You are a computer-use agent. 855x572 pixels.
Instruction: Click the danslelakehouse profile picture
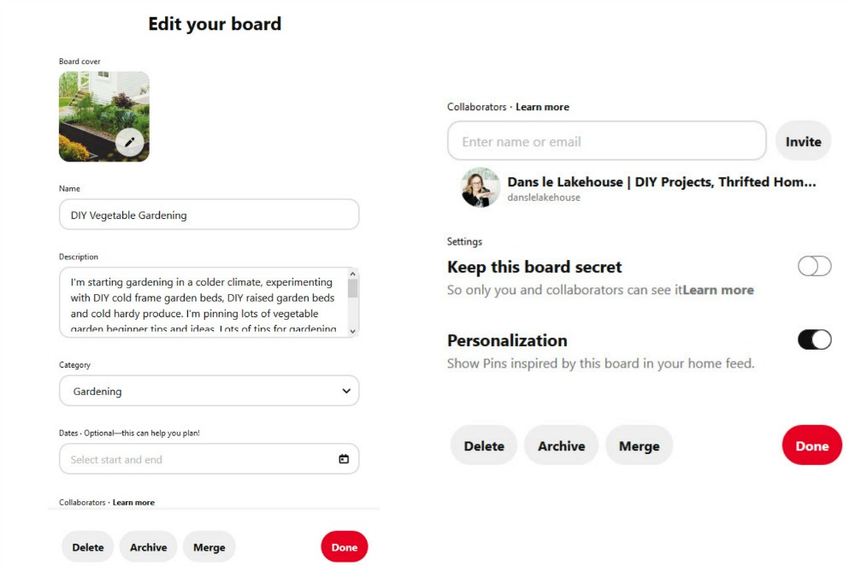pos(481,187)
